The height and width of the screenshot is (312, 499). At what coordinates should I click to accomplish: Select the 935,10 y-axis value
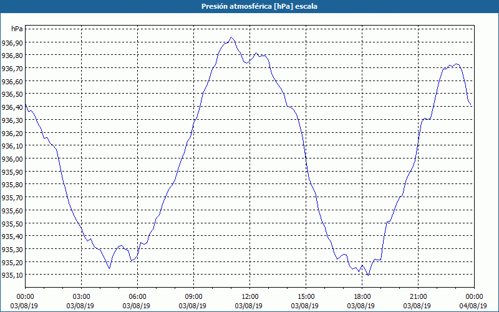(x=12, y=275)
